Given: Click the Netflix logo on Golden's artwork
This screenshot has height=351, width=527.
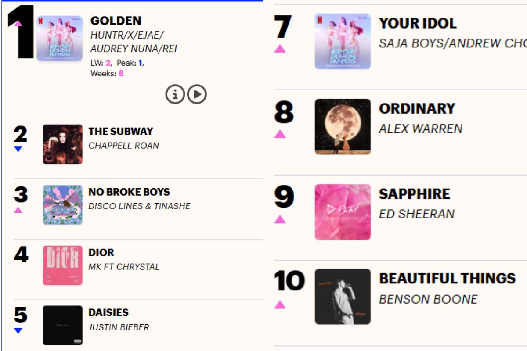Looking at the screenshot, I should point(40,19).
